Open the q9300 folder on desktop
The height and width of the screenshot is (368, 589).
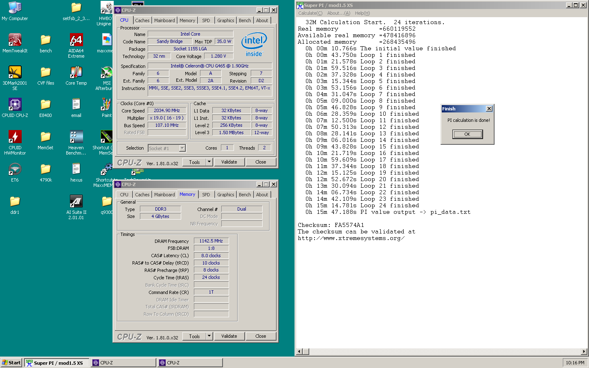pos(107,205)
